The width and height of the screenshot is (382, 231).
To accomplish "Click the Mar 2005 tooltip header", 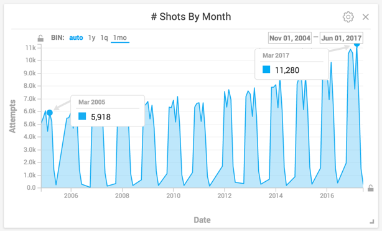I will point(91,102).
